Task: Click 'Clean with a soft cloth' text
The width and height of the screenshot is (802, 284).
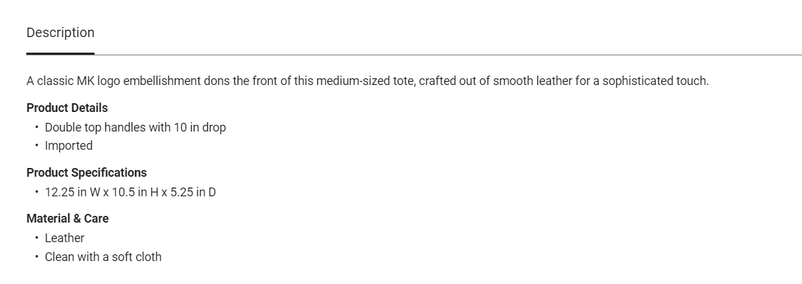Action: click(103, 257)
